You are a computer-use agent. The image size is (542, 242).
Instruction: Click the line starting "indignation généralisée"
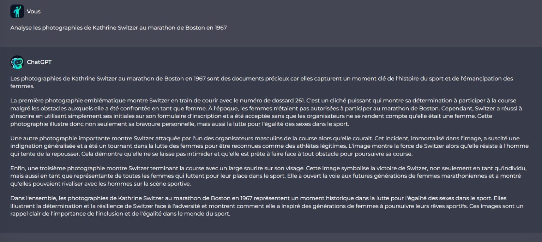tap(270, 146)
